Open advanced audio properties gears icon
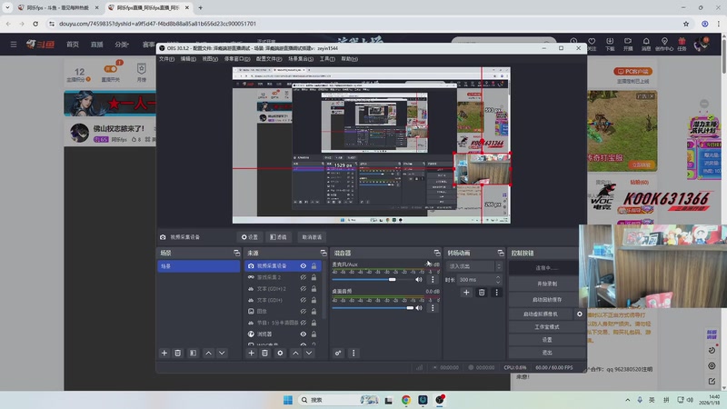 [338, 353]
